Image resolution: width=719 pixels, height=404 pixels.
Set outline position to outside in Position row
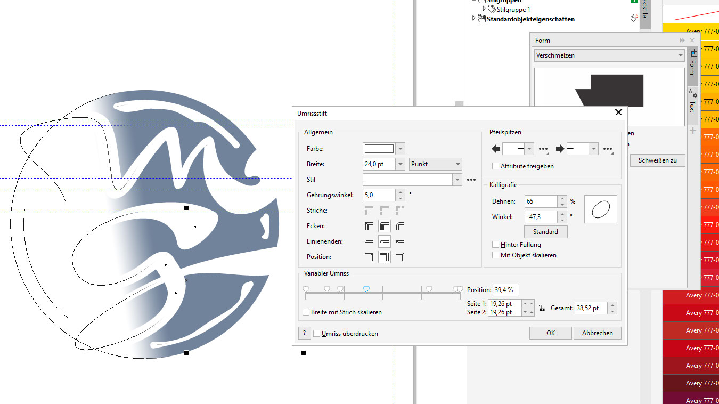click(x=369, y=257)
